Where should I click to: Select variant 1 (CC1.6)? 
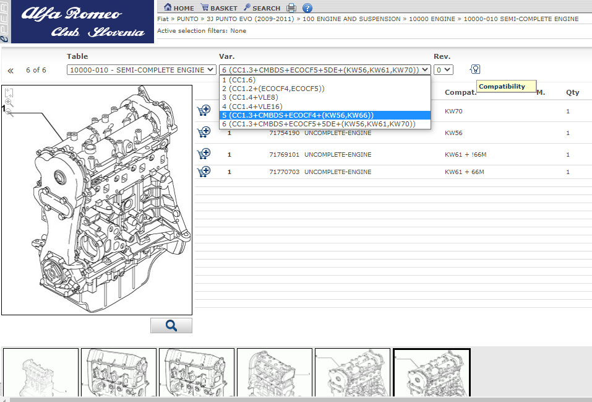pyautogui.click(x=325, y=80)
